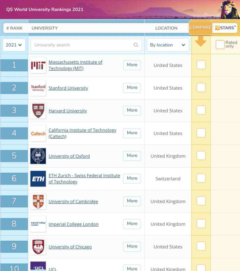Image resolution: width=240 pixels, height=271 pixels.
Task: Click the University of Chicago crest
Action: (38, 247)
